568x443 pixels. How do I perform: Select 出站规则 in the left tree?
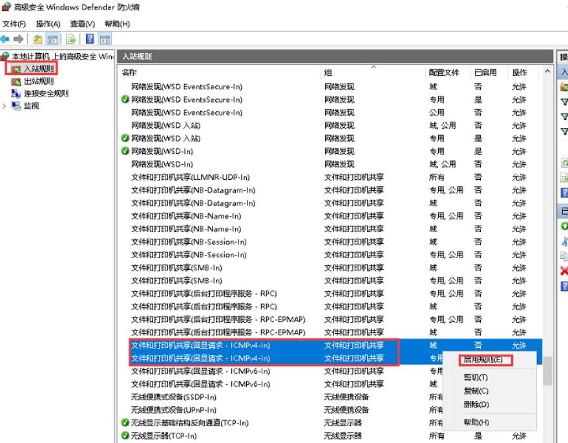click(39, 81)
